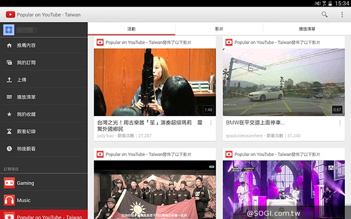This screenshot has width=351, height=219.
Task: Switch to the 活動 tab
Action: coord(131,29)
